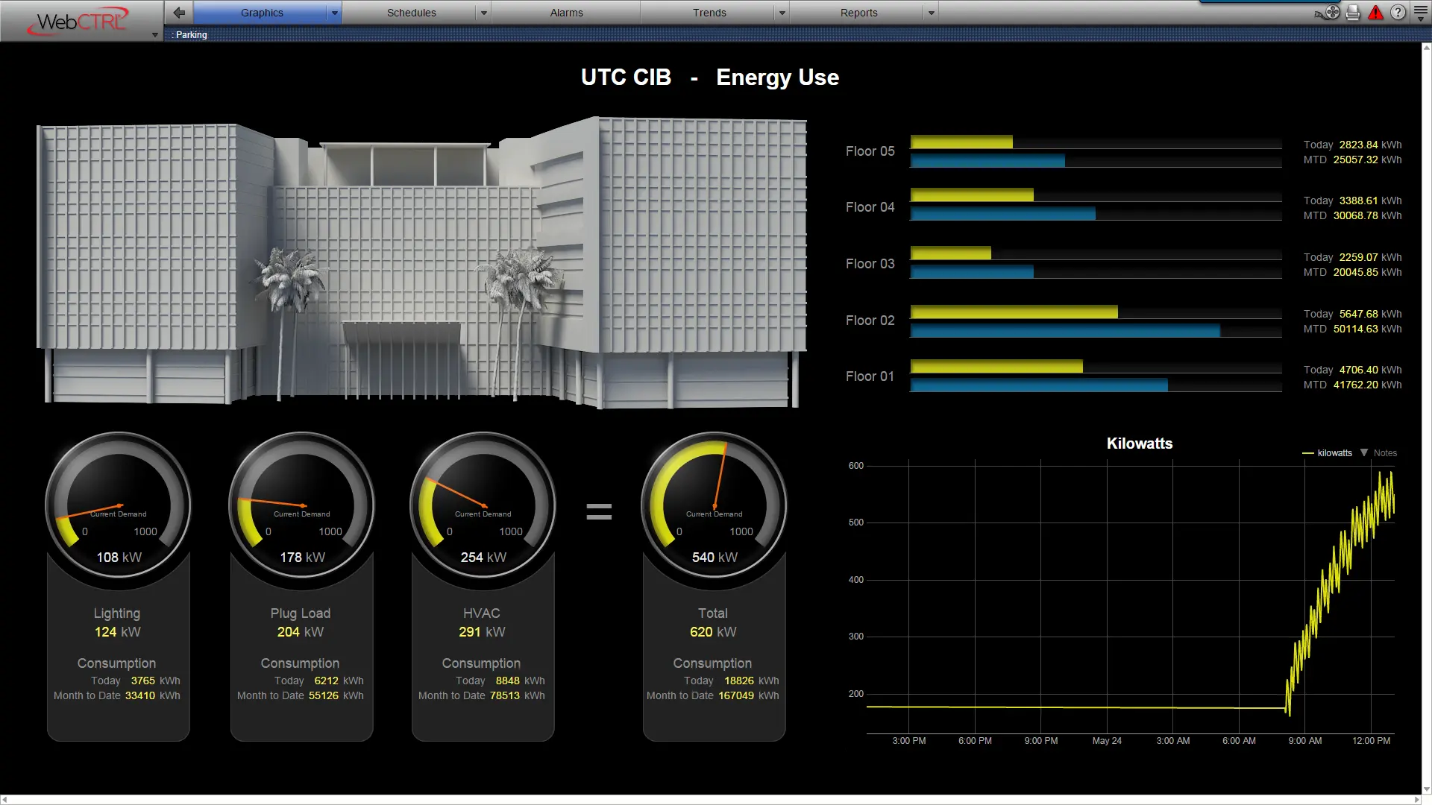This screenshot has width=1432, height=805.
Task: Expand the Graphics dropdown arrow
Action: point(335,13)
